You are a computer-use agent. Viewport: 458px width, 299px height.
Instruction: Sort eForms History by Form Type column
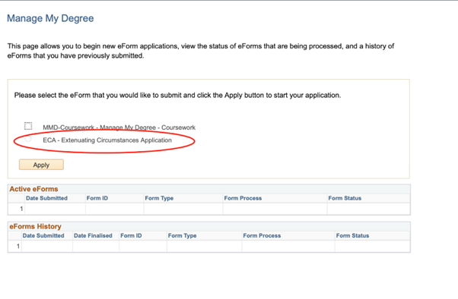(x=183, y=235)
